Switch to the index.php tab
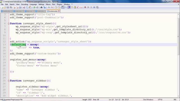The height and width of the screenshot is (101, 180). point(18,11)
